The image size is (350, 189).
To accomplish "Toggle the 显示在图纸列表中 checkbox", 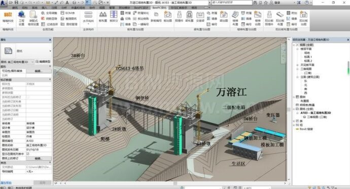I will coord(28,154).
